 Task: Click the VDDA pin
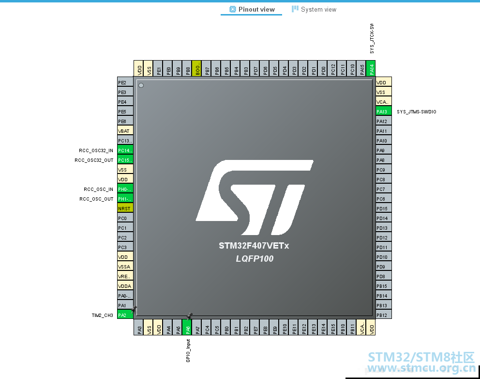(125, 286)
